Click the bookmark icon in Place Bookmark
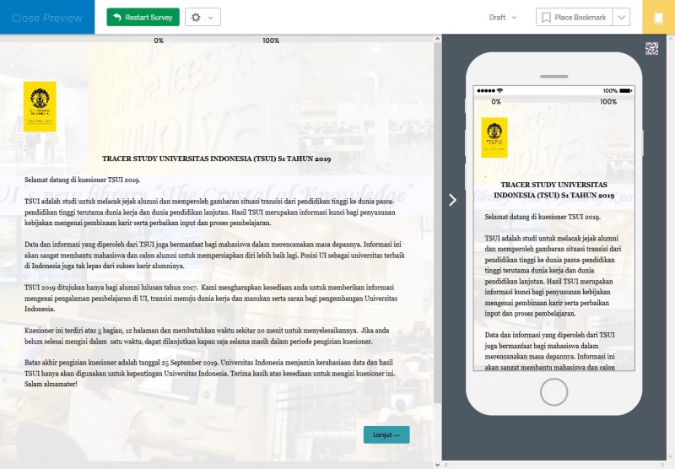 tap(546, 17)
